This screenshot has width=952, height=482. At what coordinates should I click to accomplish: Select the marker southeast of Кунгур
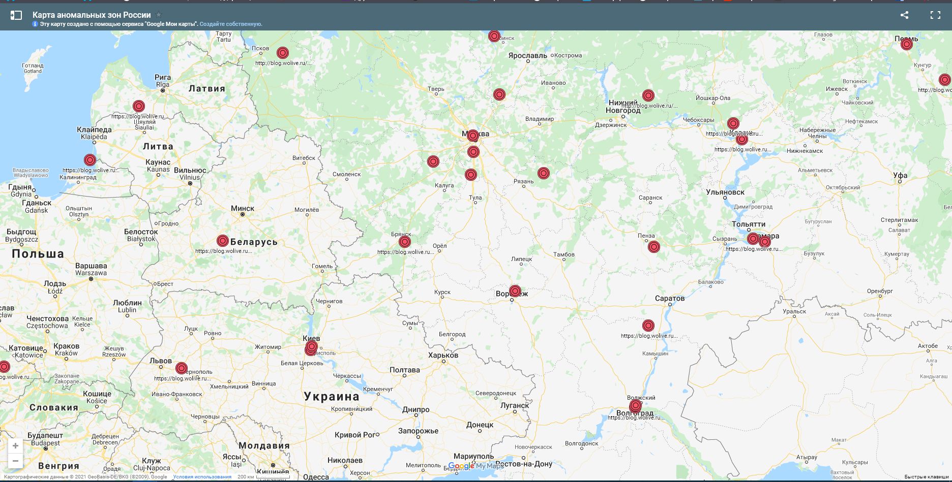click(945, 80)
